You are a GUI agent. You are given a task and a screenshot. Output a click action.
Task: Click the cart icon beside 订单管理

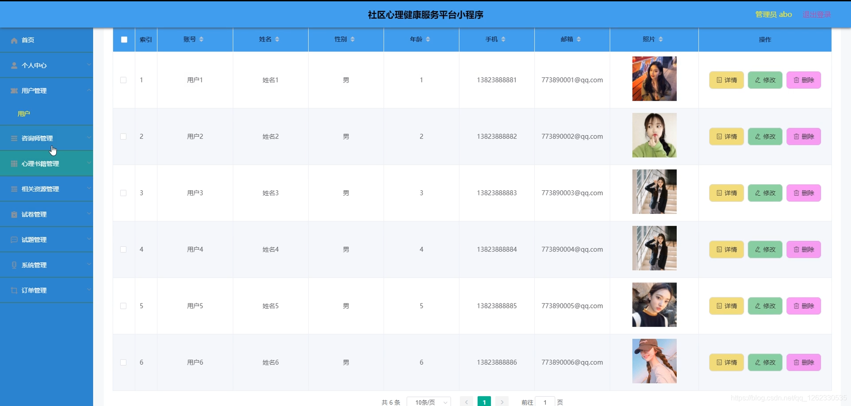(x=14, y=290)
